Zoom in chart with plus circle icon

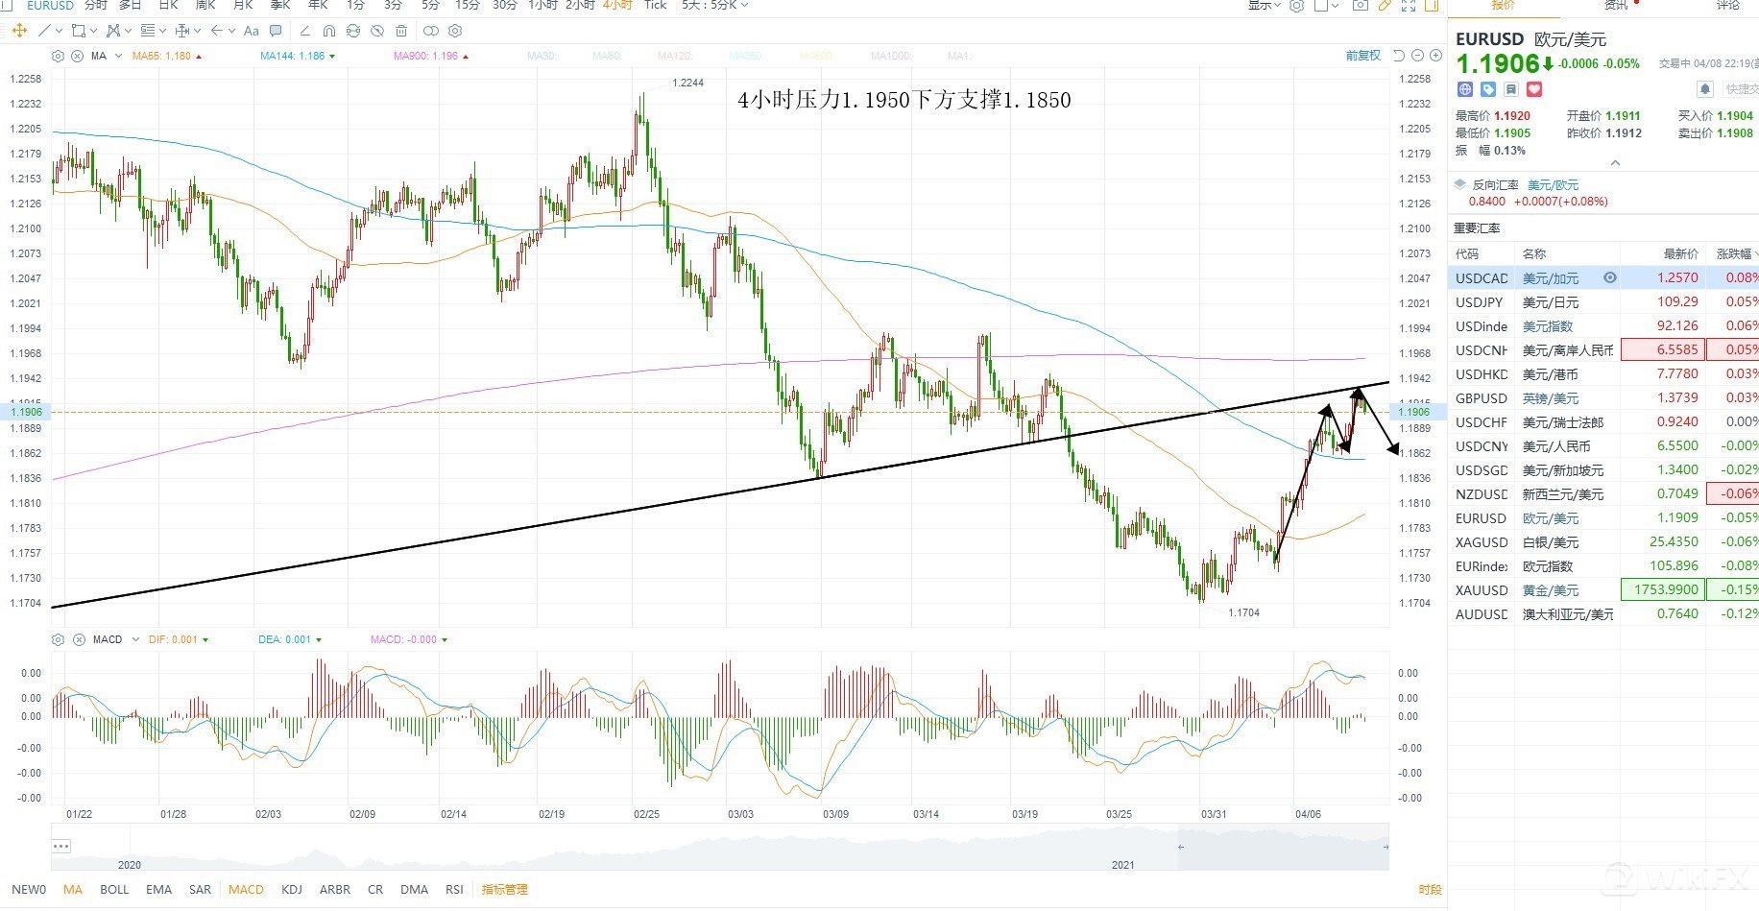coord(1436,56)
